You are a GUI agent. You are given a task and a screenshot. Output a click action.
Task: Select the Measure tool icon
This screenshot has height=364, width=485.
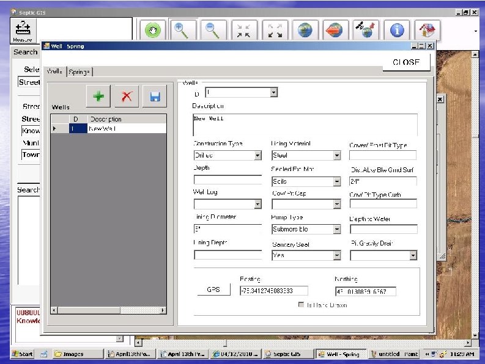click(x=23, y=31)
